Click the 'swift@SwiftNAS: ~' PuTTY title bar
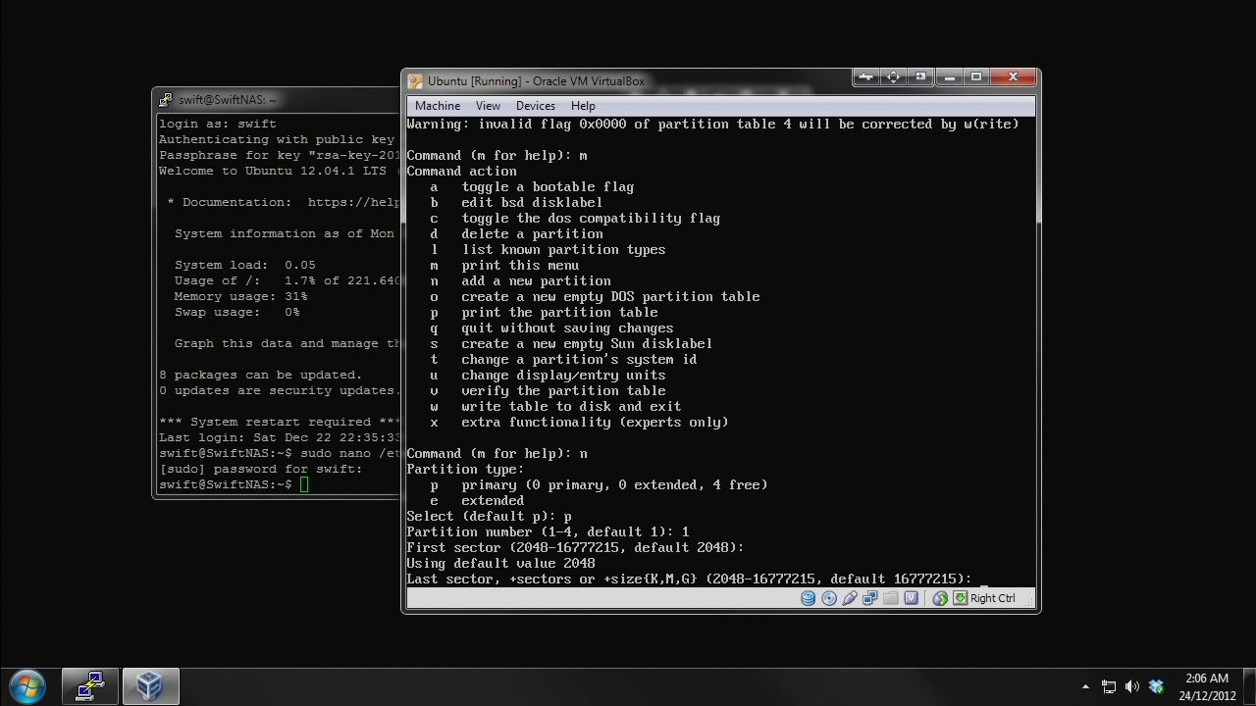This screenshot has height=706, width=1256. point(227,100)
